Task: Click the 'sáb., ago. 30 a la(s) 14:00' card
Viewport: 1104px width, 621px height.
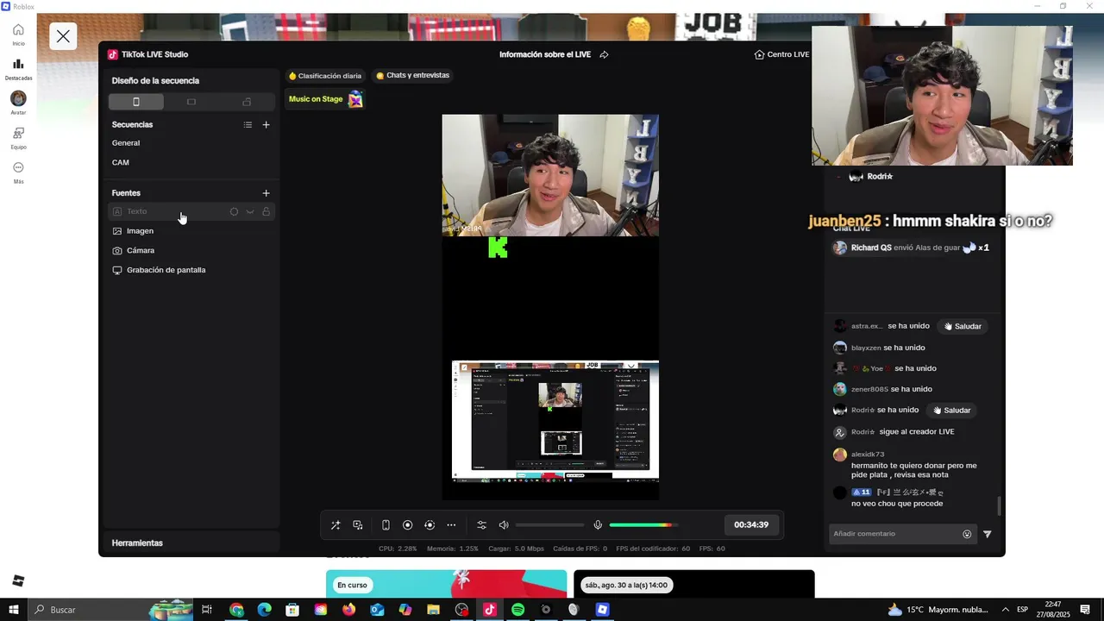Action: tap(694, 584)
